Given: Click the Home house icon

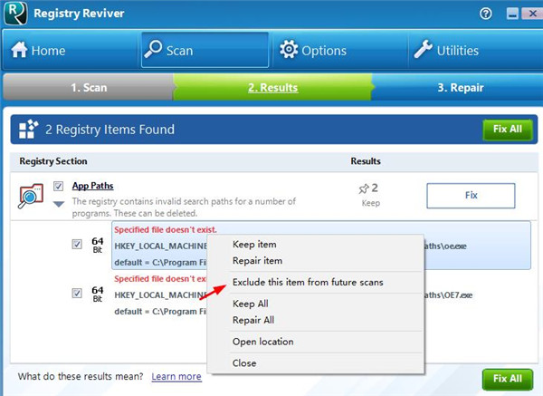Looking at the screenshot, I should [x=19, y=50].
